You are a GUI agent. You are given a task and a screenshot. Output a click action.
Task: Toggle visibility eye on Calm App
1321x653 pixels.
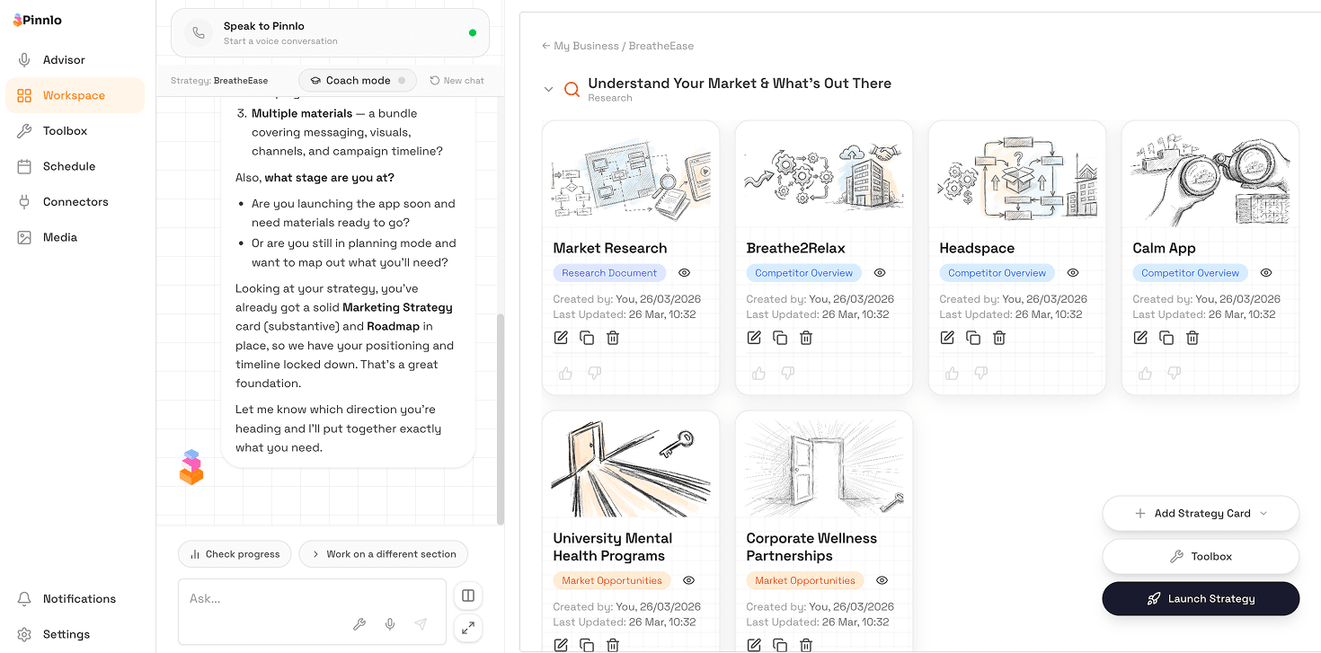coord(1266,273)
